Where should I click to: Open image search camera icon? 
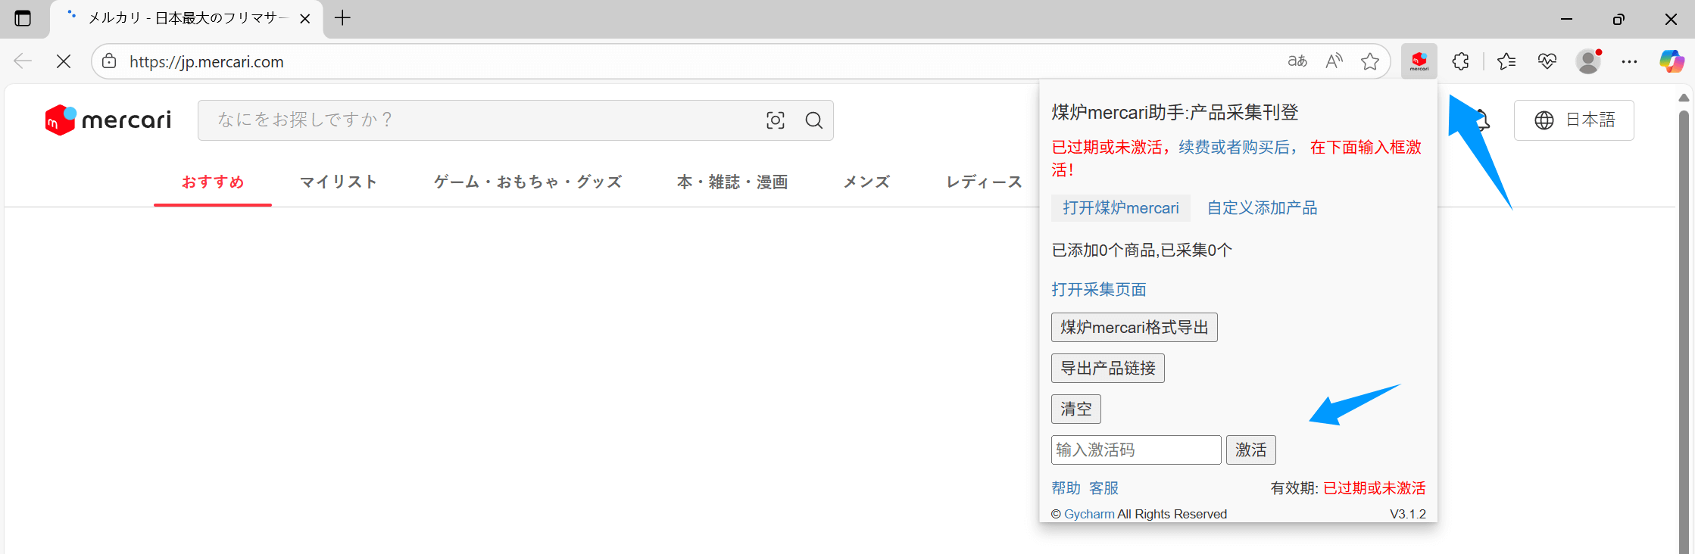click(x=776, y=120)
